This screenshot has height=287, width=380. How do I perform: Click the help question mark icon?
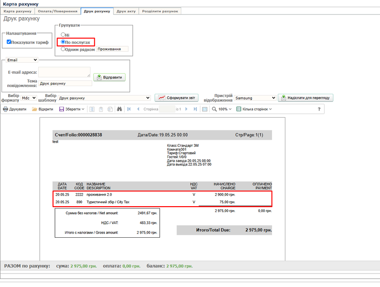coord(319,109)
